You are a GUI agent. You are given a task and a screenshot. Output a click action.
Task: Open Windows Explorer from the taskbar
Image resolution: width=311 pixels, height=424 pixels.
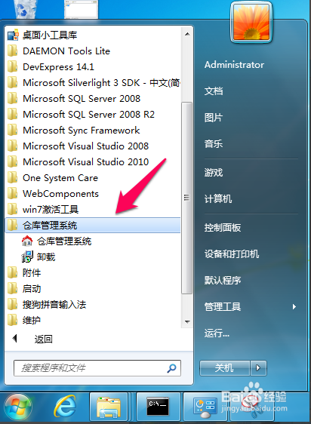109,407
